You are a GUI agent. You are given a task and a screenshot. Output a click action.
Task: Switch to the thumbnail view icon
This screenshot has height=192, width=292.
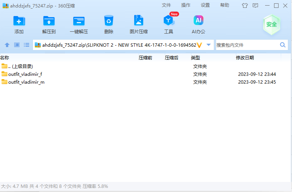click(17, 45)
